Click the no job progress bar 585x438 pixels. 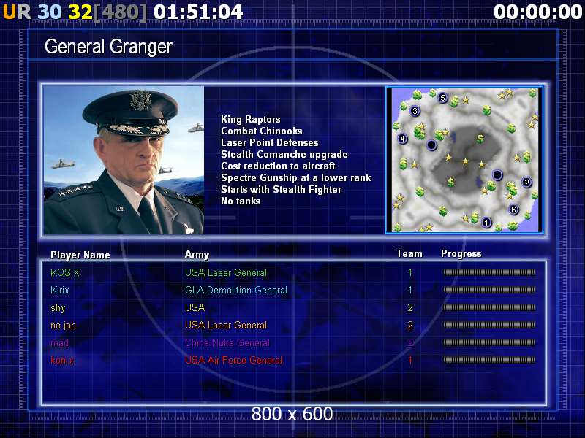(489, 325)
